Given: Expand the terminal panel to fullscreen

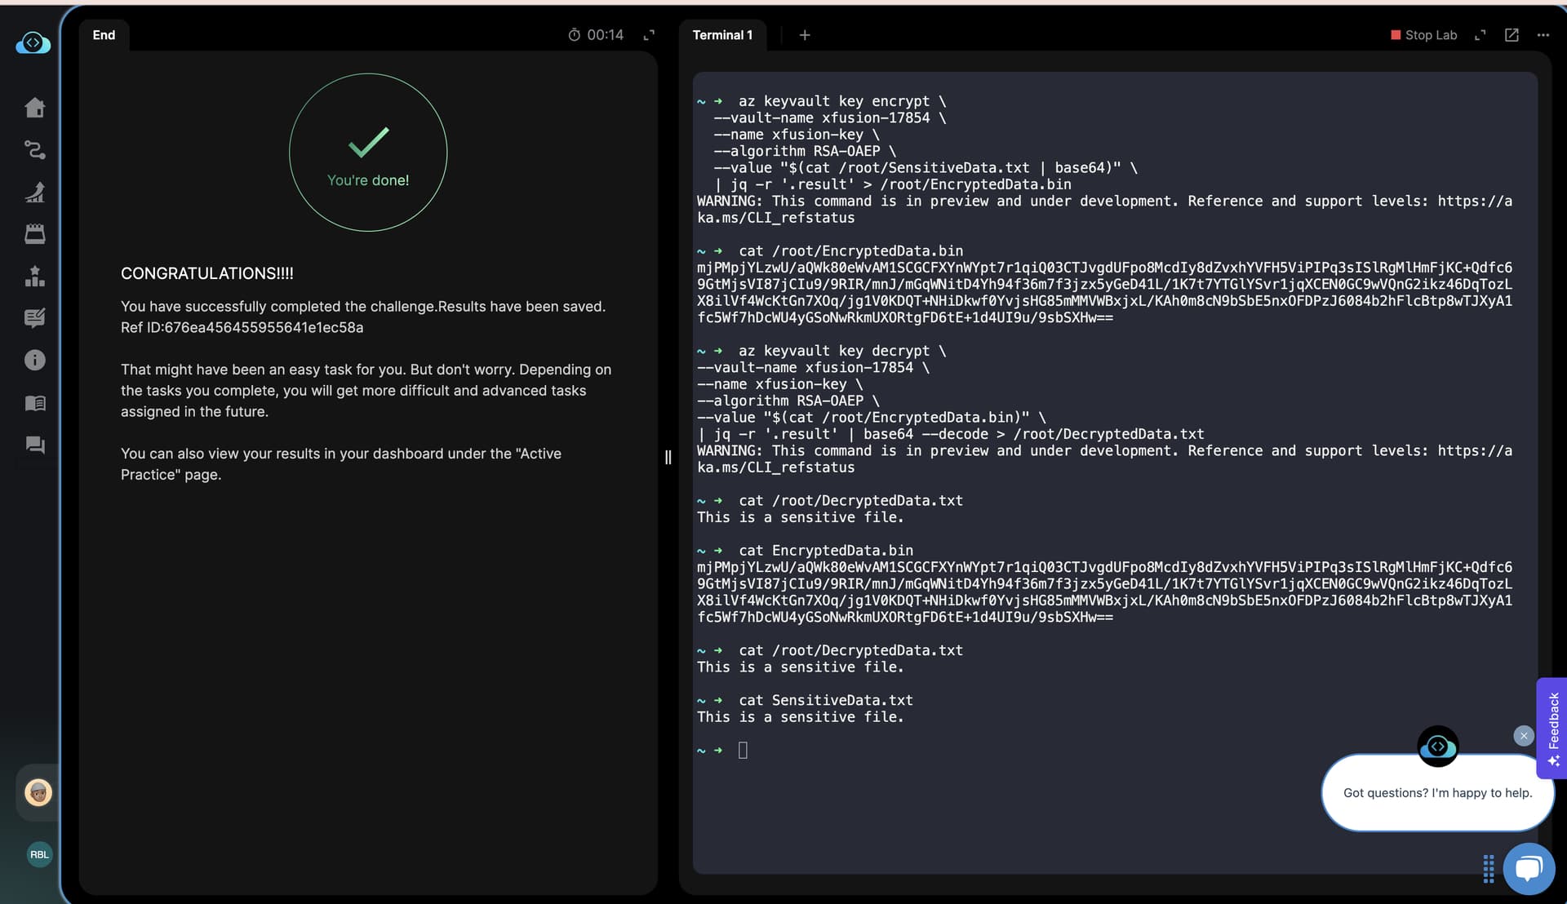Looking at the screenshot, I should [x=1480, y=35].
